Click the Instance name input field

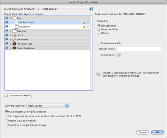(139, 49)
